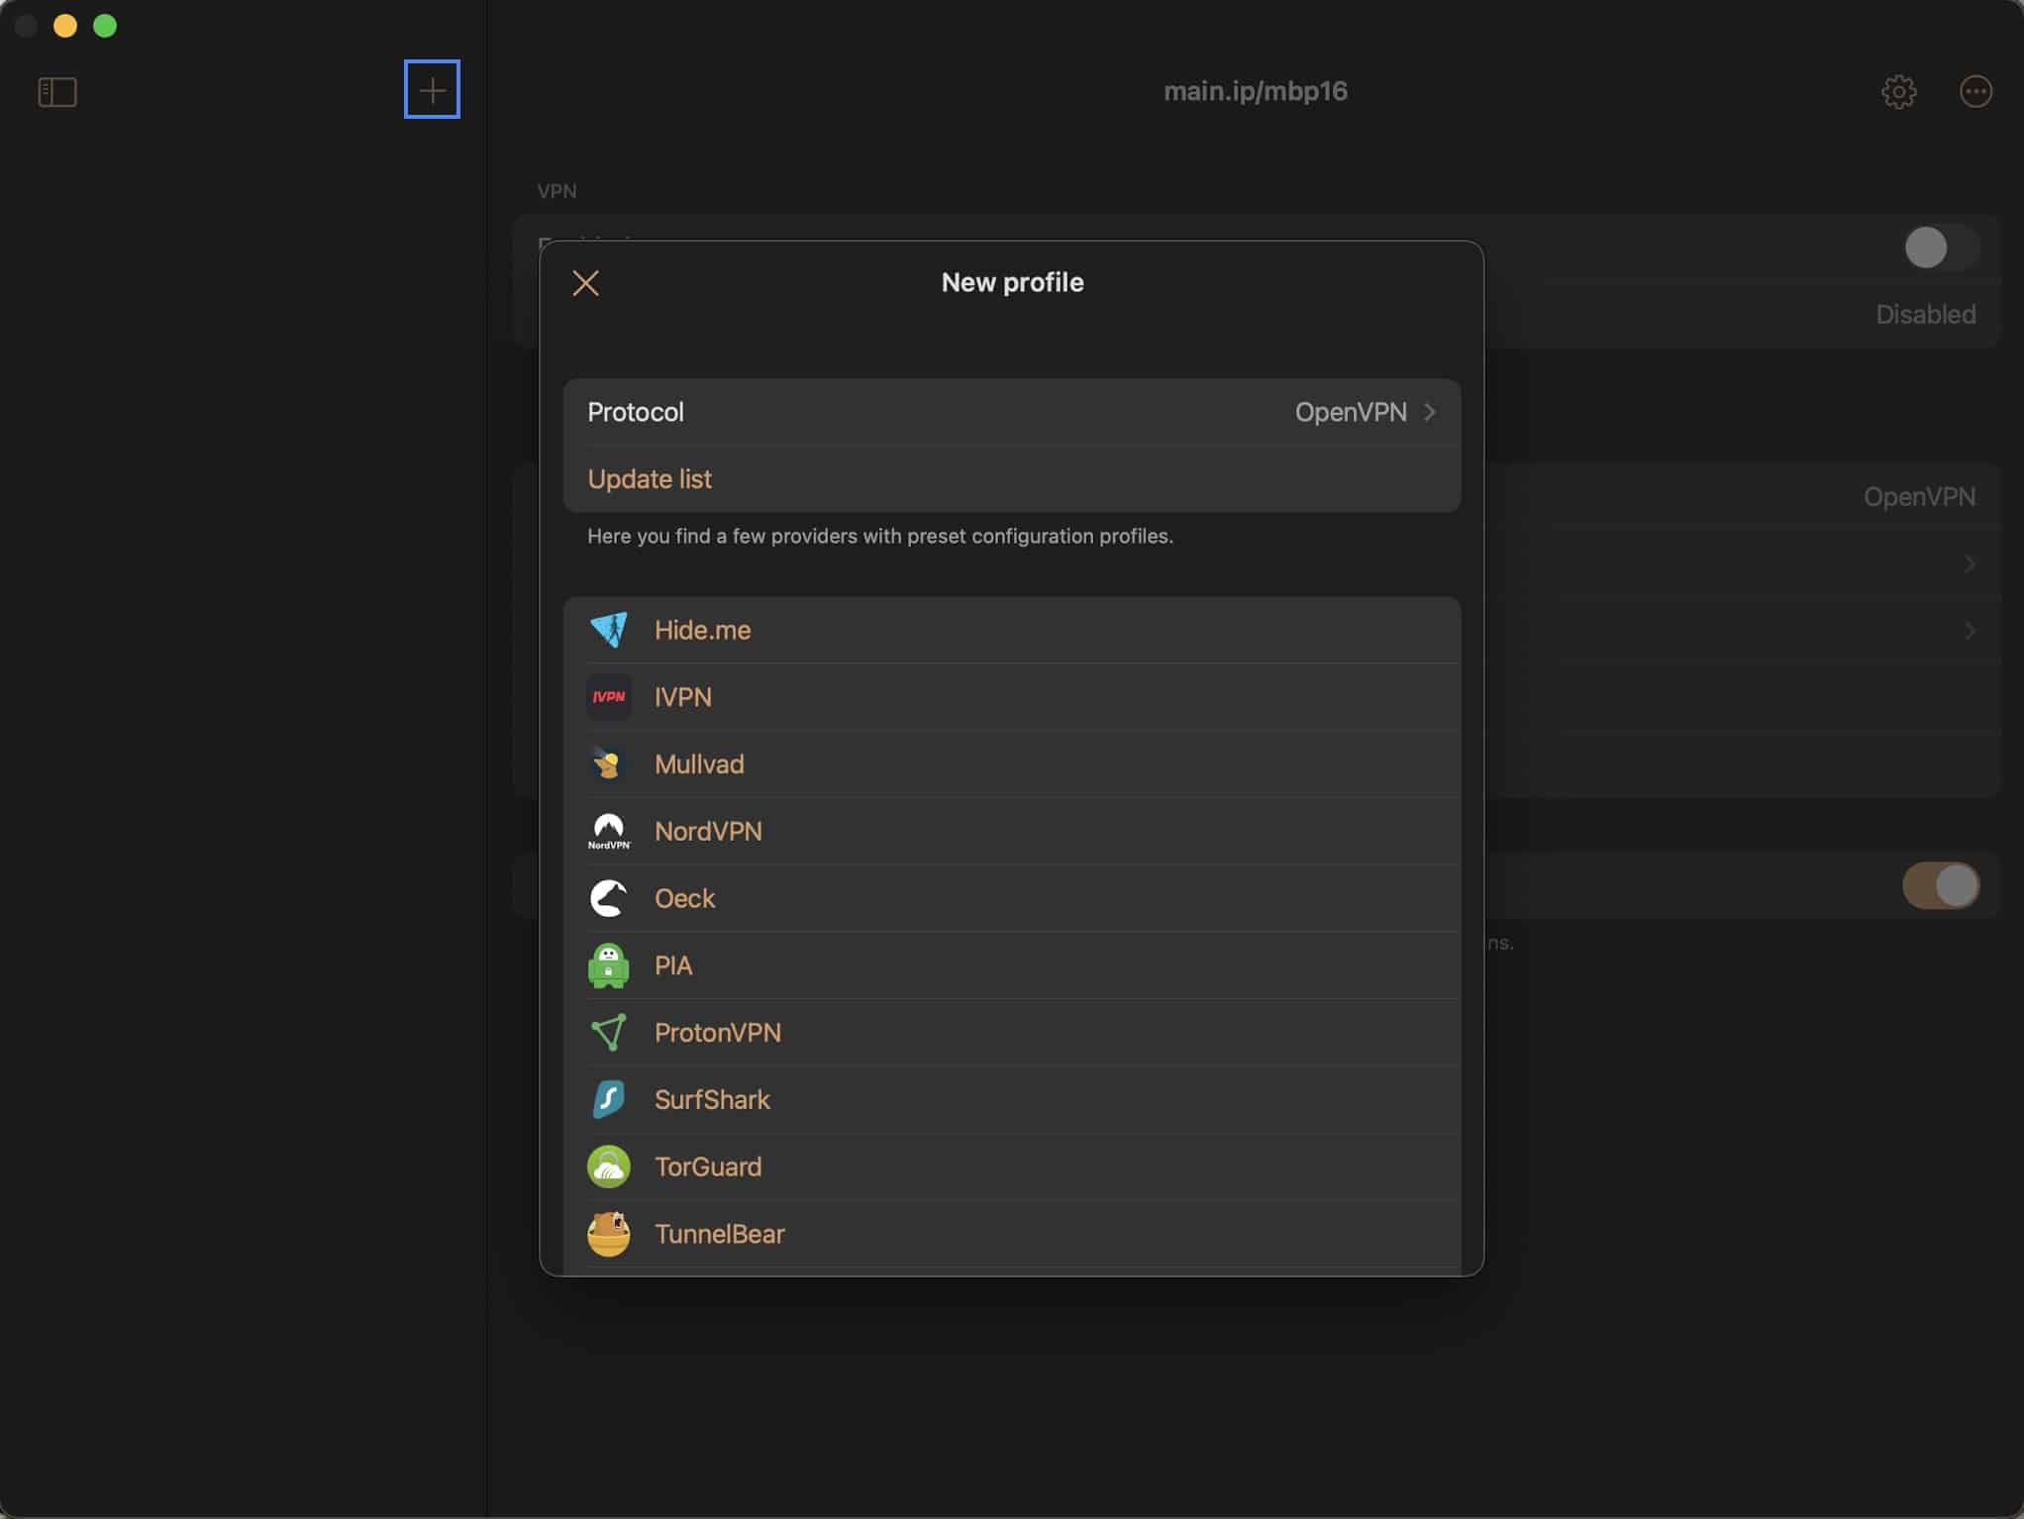2024x1519 pixels.
Task: Click the TunnelBear logo icon
Action: pyautogui.click(x=609, y=1234)
